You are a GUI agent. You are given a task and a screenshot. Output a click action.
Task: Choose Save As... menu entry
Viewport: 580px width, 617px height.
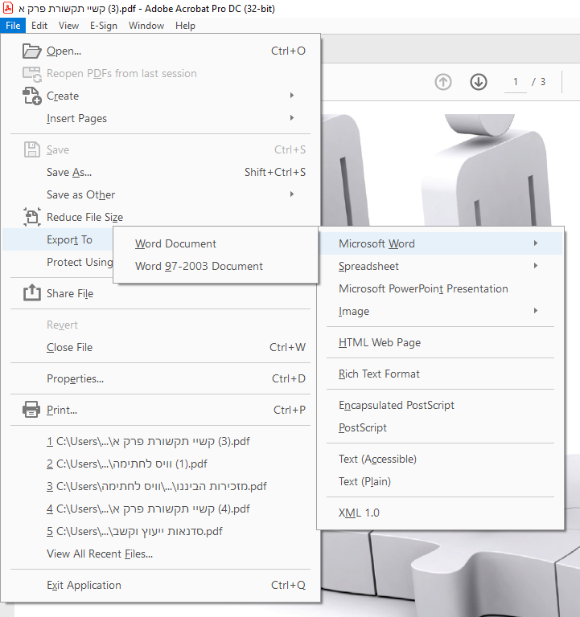[161, 173]
